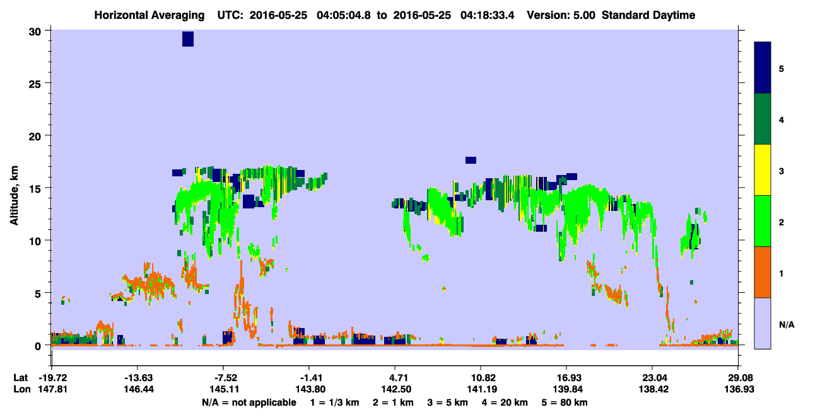This screenshot has height=420, width=820.
Task: Click the longitude value '143.80'
Action: click(309, 390)
